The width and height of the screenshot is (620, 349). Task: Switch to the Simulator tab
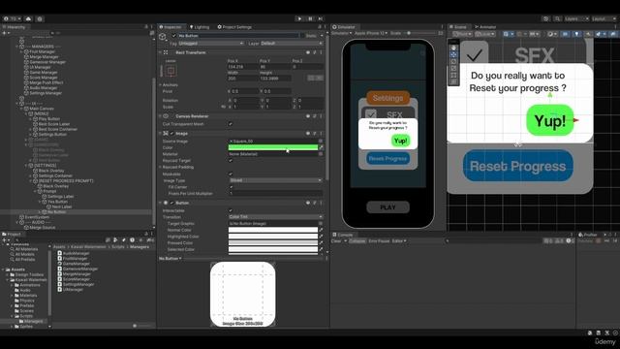344,27
